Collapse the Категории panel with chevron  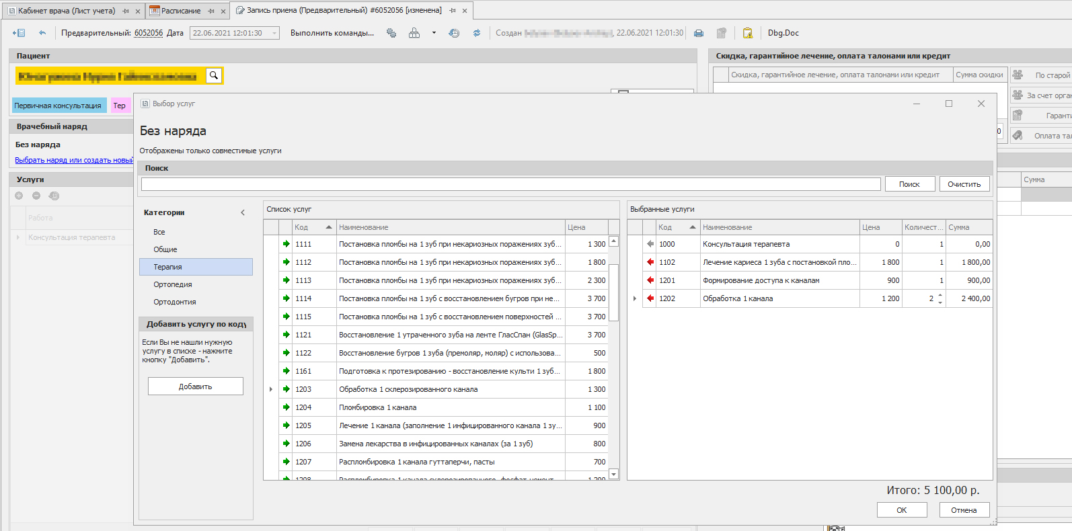click(243, 212)
